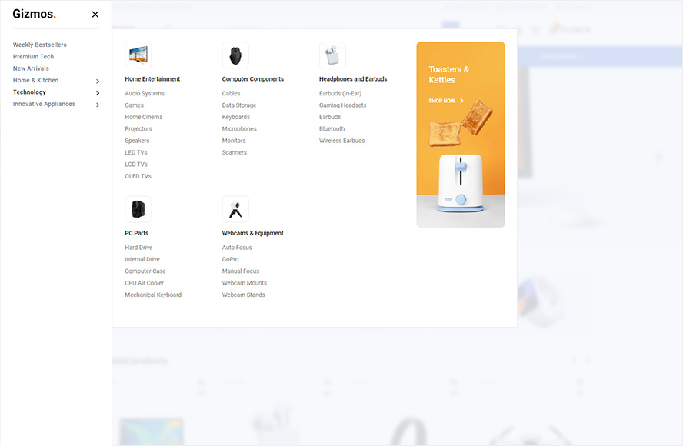The width and height of the screenshot is (683, 446).
Task: Click the PC Parts case icon
Action: tap(138, 209)
